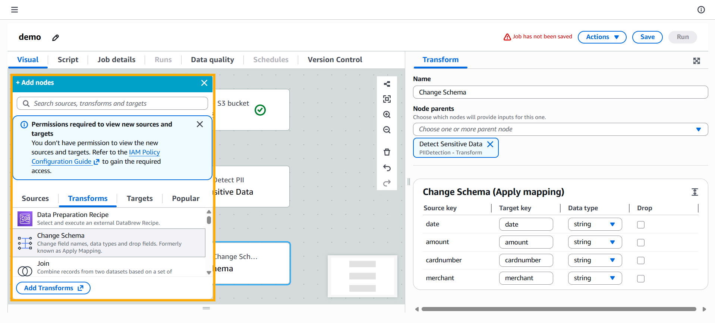This screenshot has height=323, width=715.
Task: Collapse the Change Schema mapping section
Action: coord(694,192)
